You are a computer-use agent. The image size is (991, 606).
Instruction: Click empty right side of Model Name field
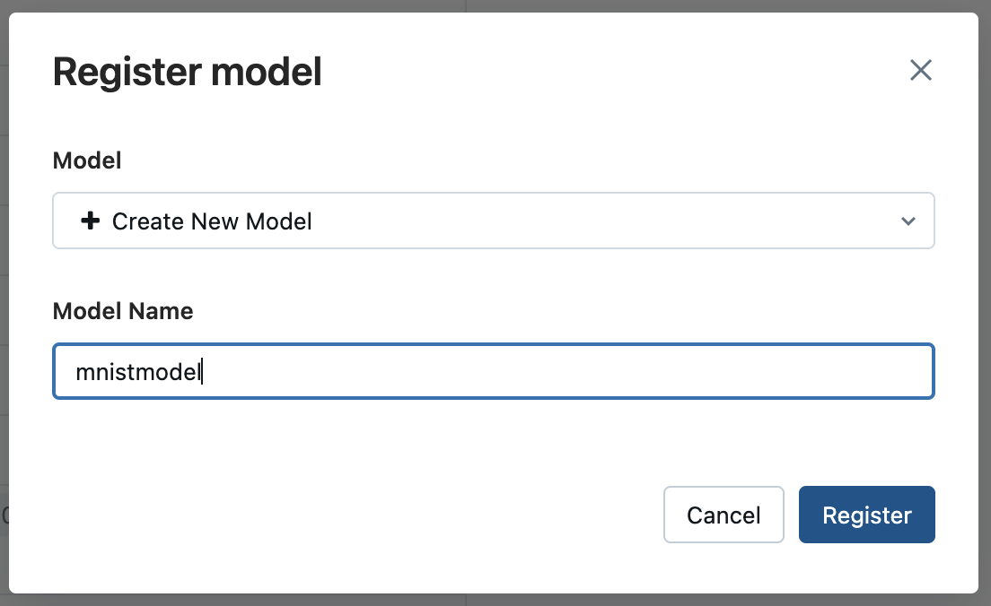[x=718, y=371]
